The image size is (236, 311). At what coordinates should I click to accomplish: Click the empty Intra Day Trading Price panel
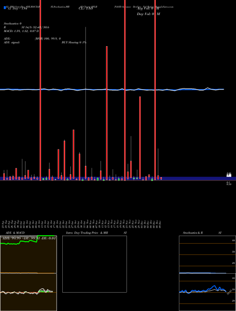[94, 264]
